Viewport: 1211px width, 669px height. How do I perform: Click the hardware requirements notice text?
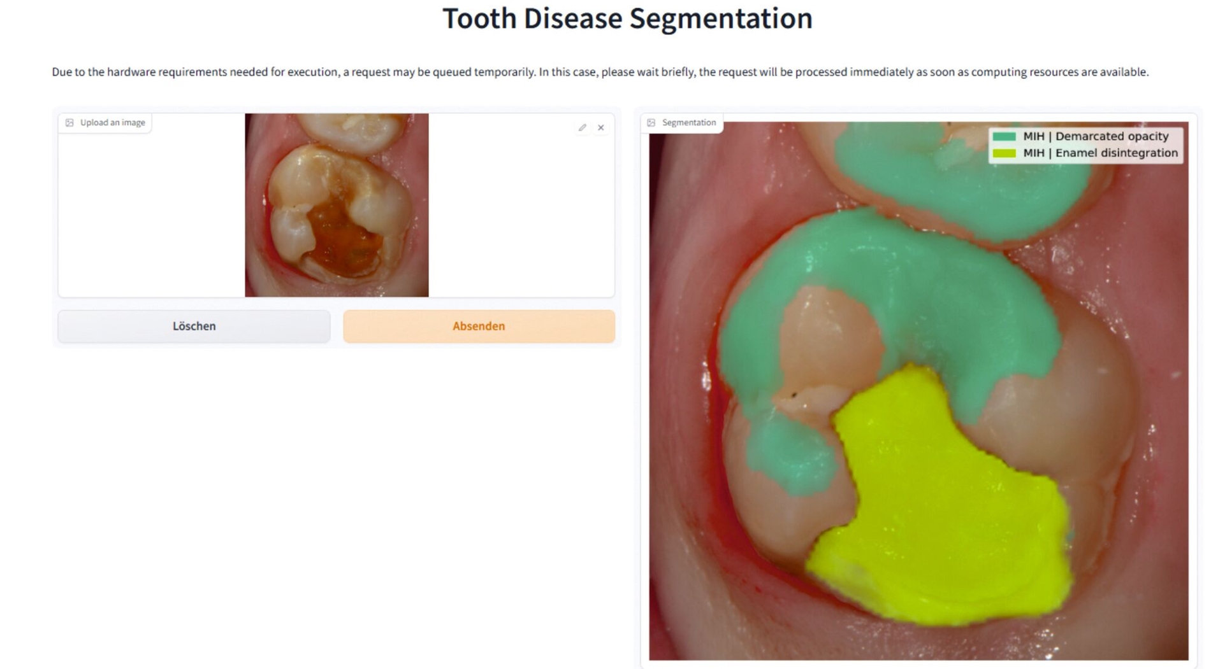pos(600,72)
